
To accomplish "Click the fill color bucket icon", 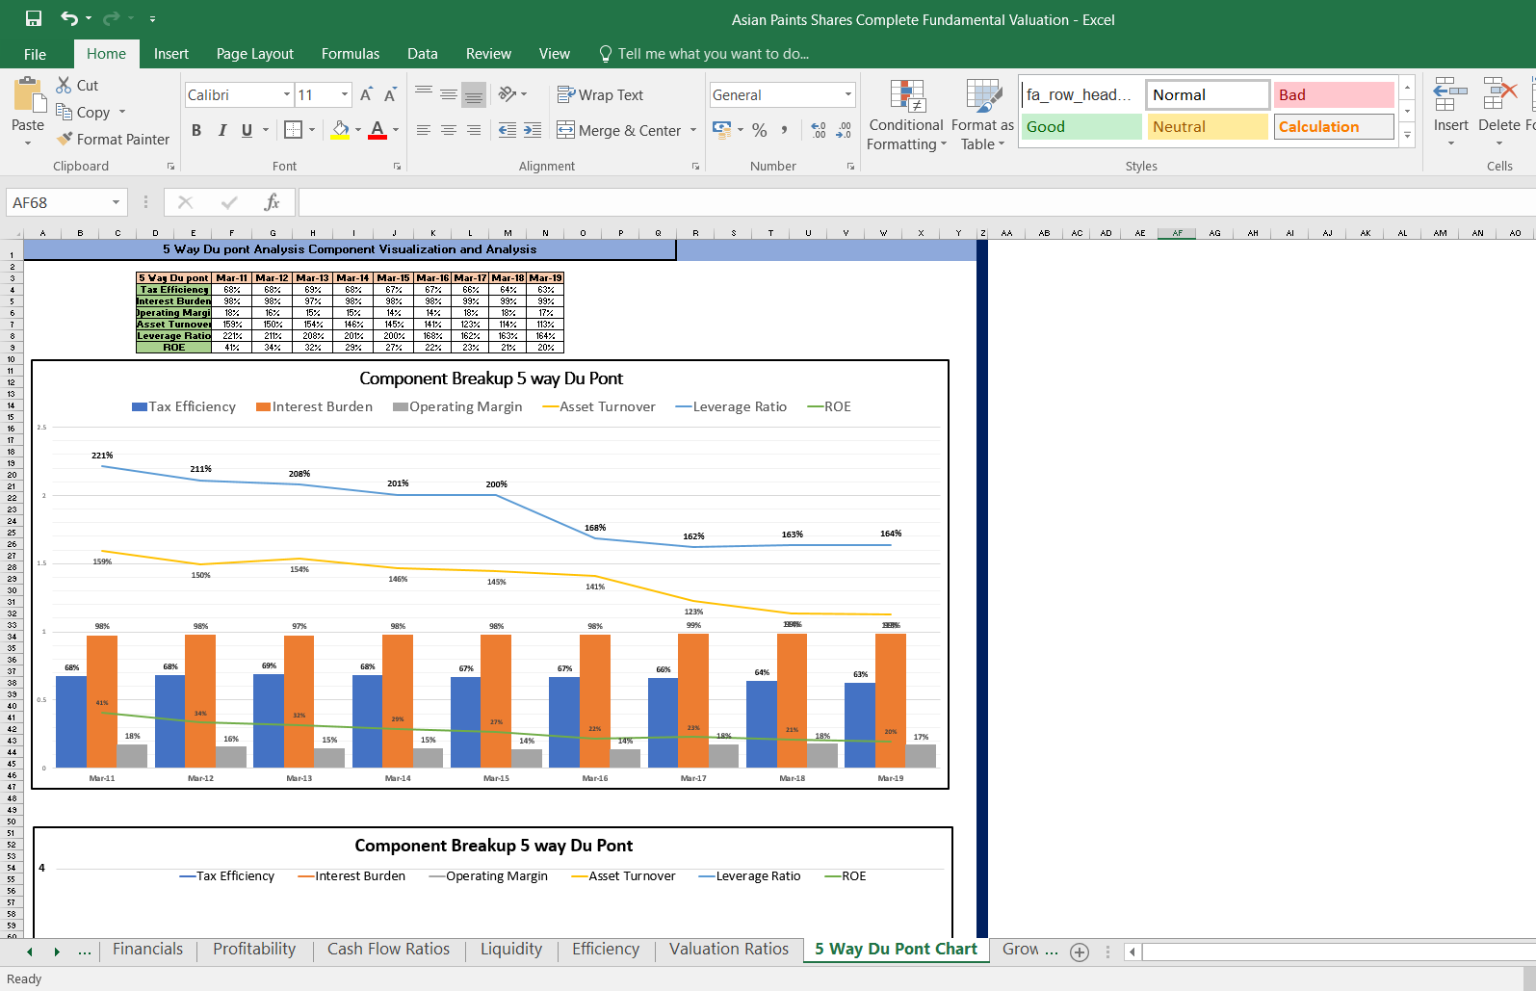I will pos(340,129).
